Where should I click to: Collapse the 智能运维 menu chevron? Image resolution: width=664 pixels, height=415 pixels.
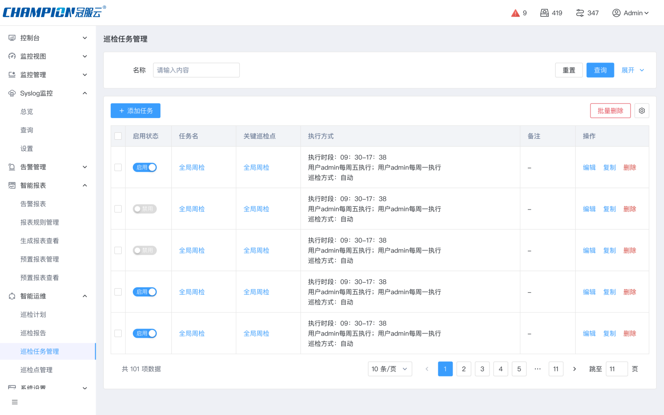pos(85,296)
